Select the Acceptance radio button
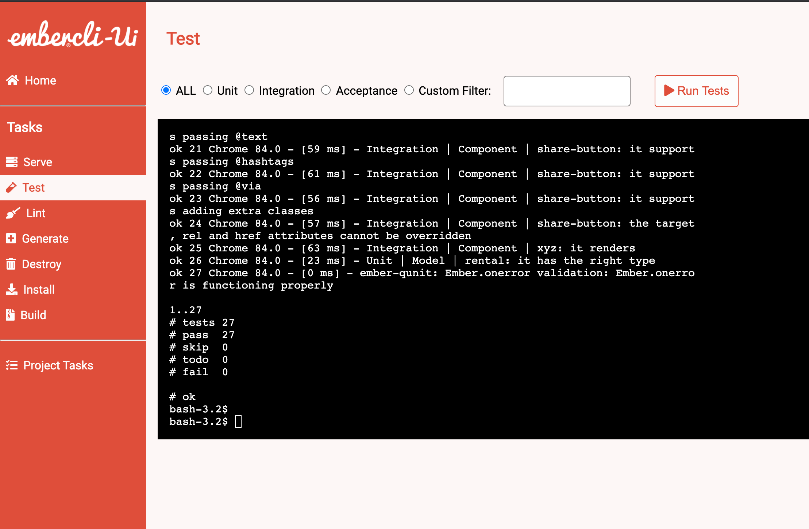This screenshot has height=529, width=809. (x=326, y=90)
